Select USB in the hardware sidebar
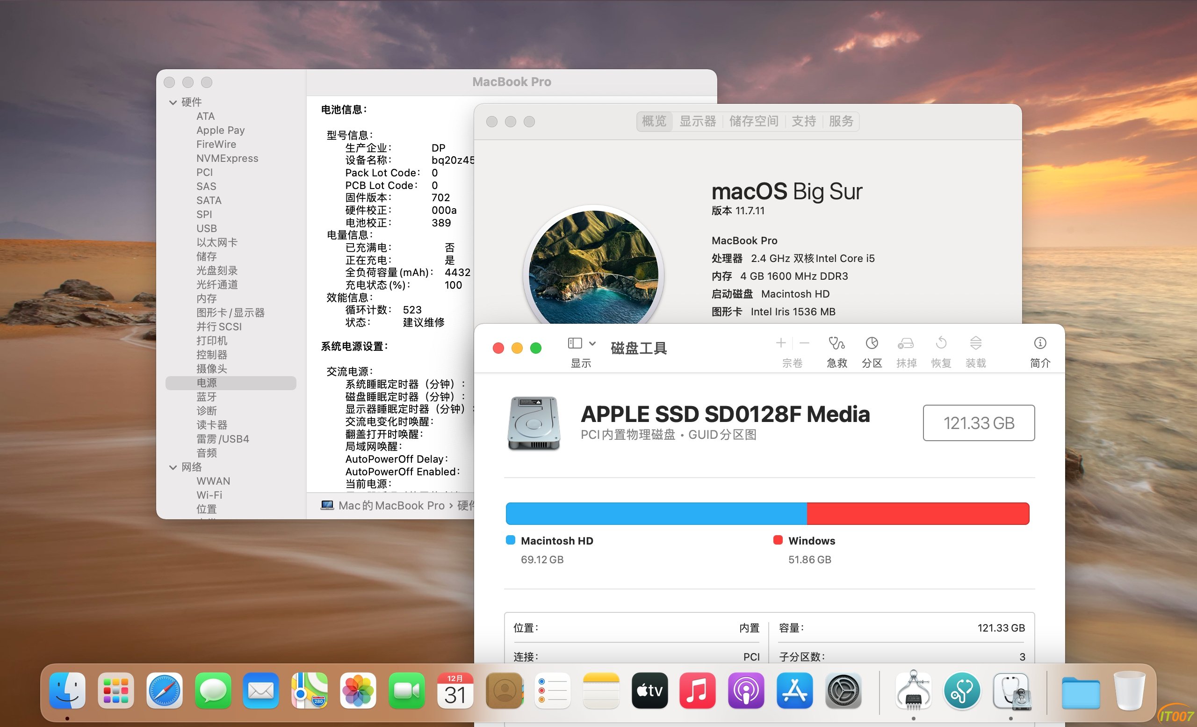 coord(207,228)
